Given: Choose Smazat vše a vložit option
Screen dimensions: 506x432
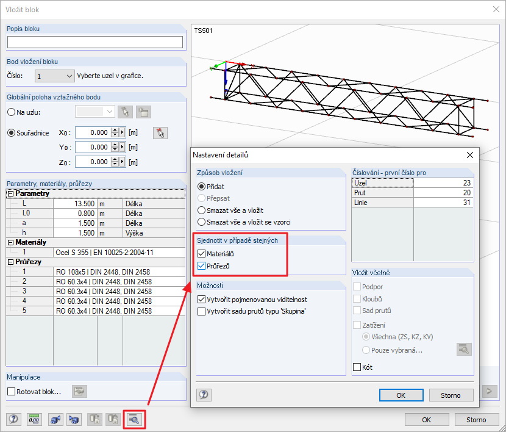Looking at the screenshot, I should [201, 210].
